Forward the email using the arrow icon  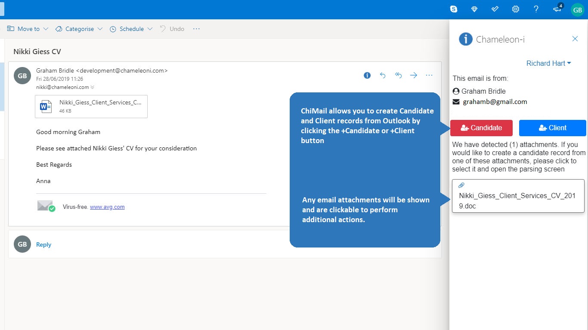point(414,75)
